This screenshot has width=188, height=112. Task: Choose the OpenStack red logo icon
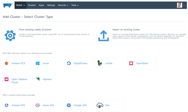pyautogui.click(x=131, y=63)
